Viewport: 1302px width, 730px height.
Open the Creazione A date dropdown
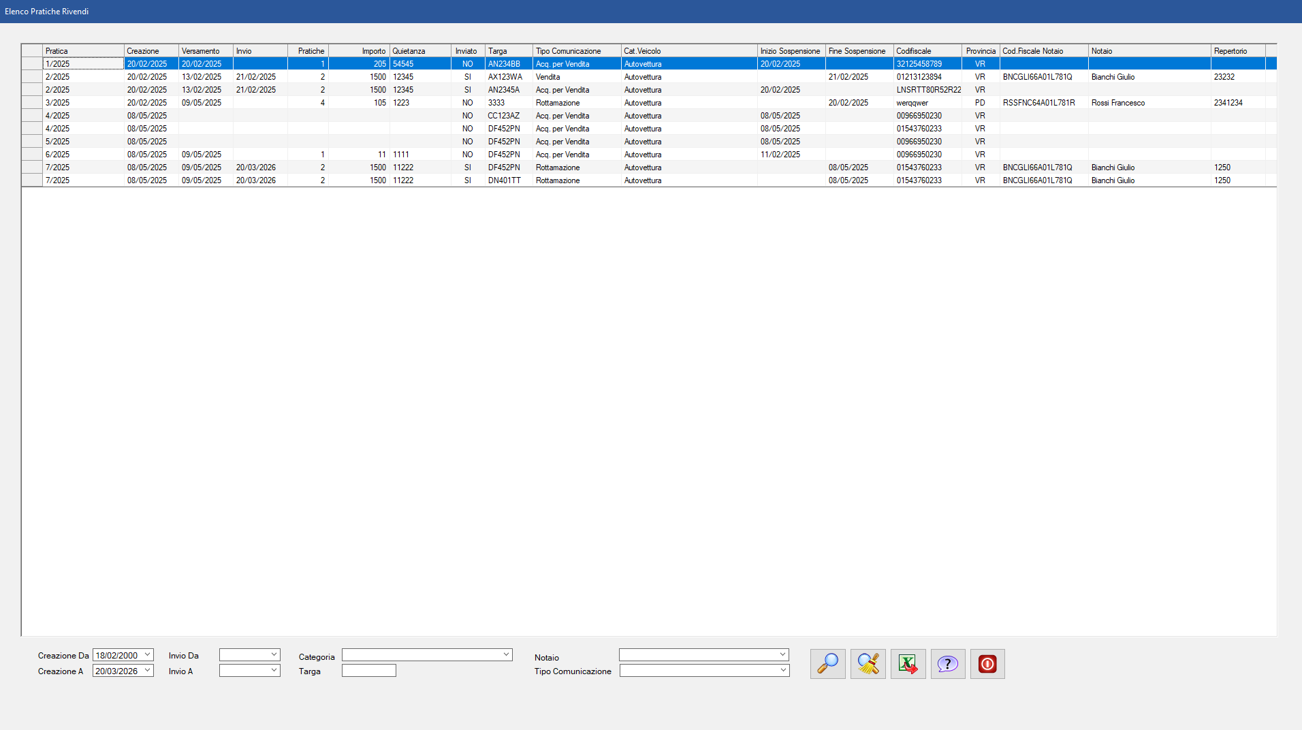[147, 671]
